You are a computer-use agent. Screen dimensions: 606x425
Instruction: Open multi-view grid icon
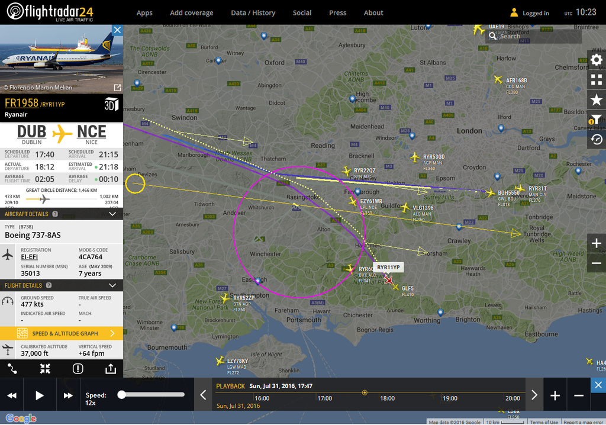click(x=597, y=80)
